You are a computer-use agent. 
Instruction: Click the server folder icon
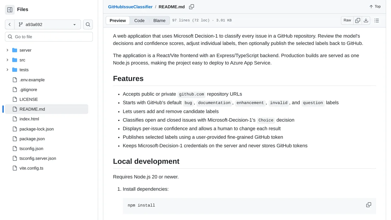click(x=15, y=50)
